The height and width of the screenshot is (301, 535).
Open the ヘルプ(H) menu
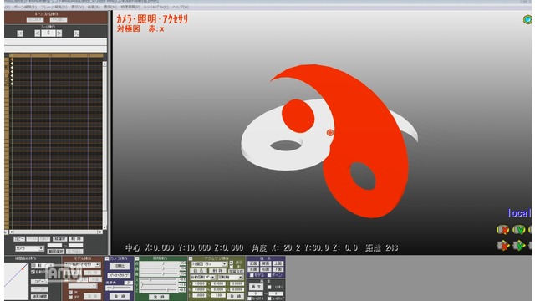tap(181, 7)
